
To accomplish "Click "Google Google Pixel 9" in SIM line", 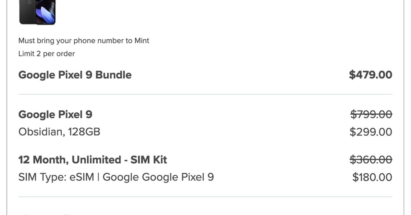I will click(158, 177).
